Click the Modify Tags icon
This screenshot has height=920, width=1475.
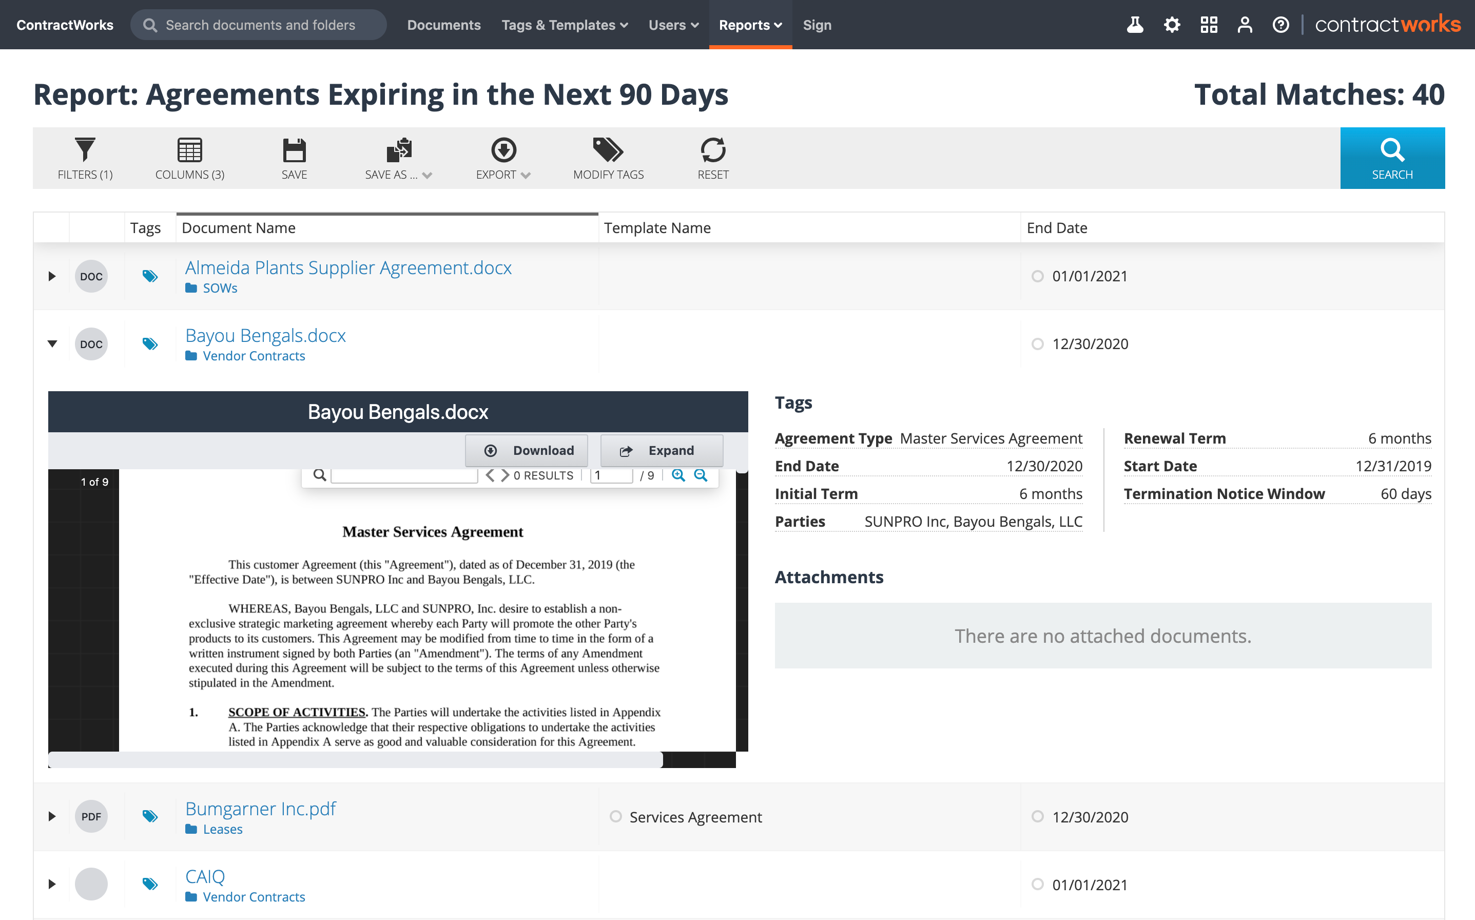[608, 150]
